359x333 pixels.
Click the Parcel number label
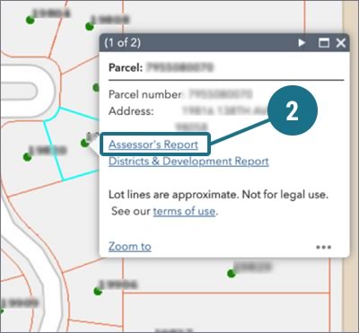(x=144, y=94)
